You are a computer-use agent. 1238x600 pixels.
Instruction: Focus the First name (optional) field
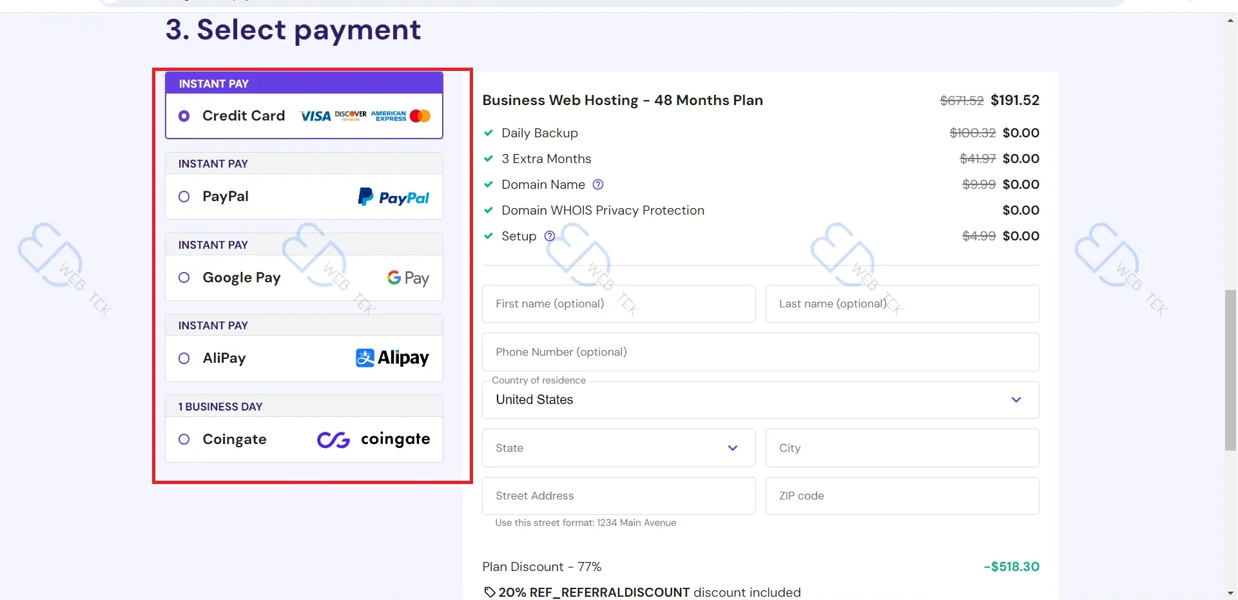[619, 304]
